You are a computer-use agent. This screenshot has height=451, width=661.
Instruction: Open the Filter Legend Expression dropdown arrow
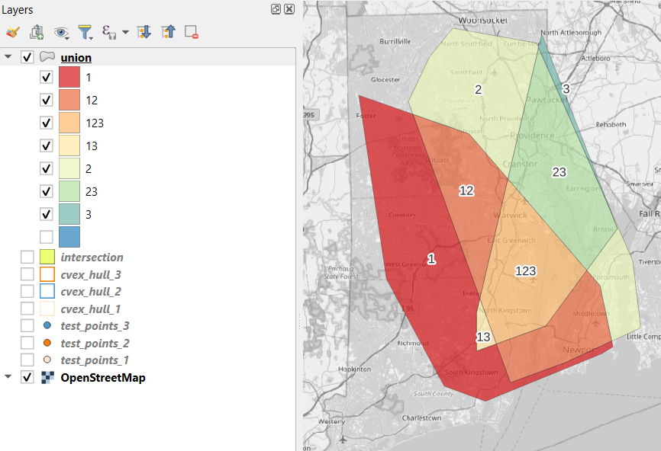[124, 32]
